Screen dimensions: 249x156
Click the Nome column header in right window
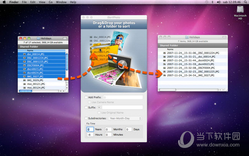(x=193, y=49)
